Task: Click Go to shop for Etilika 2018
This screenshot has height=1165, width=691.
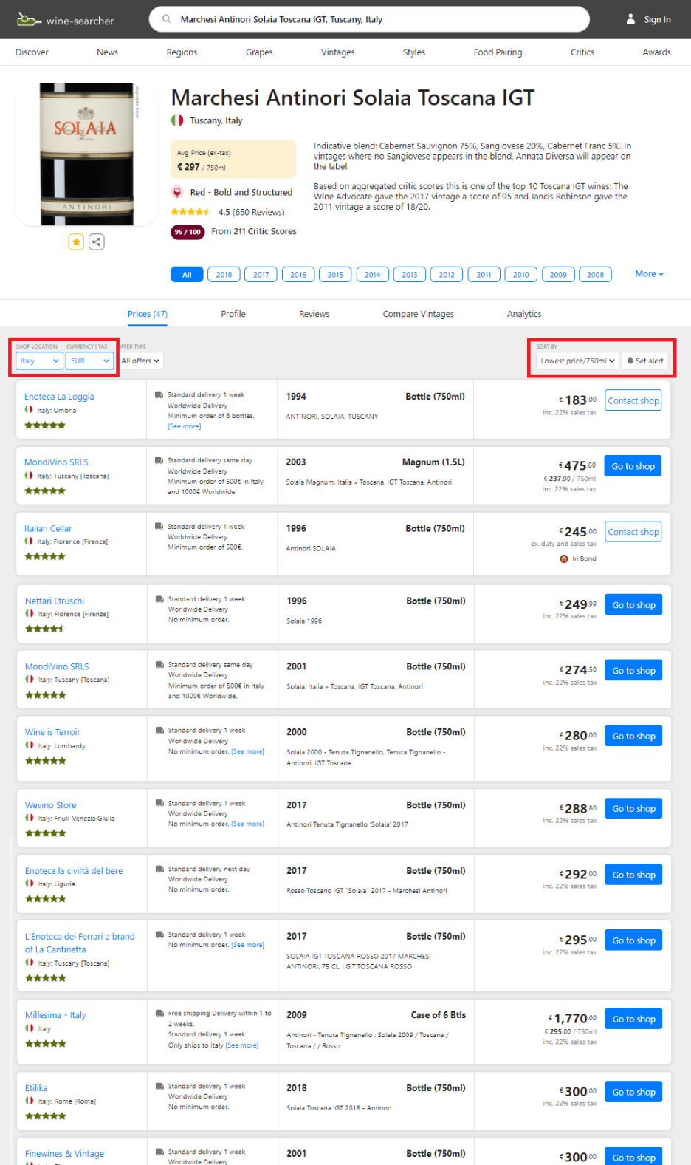Action: (x=633, y=1092)
